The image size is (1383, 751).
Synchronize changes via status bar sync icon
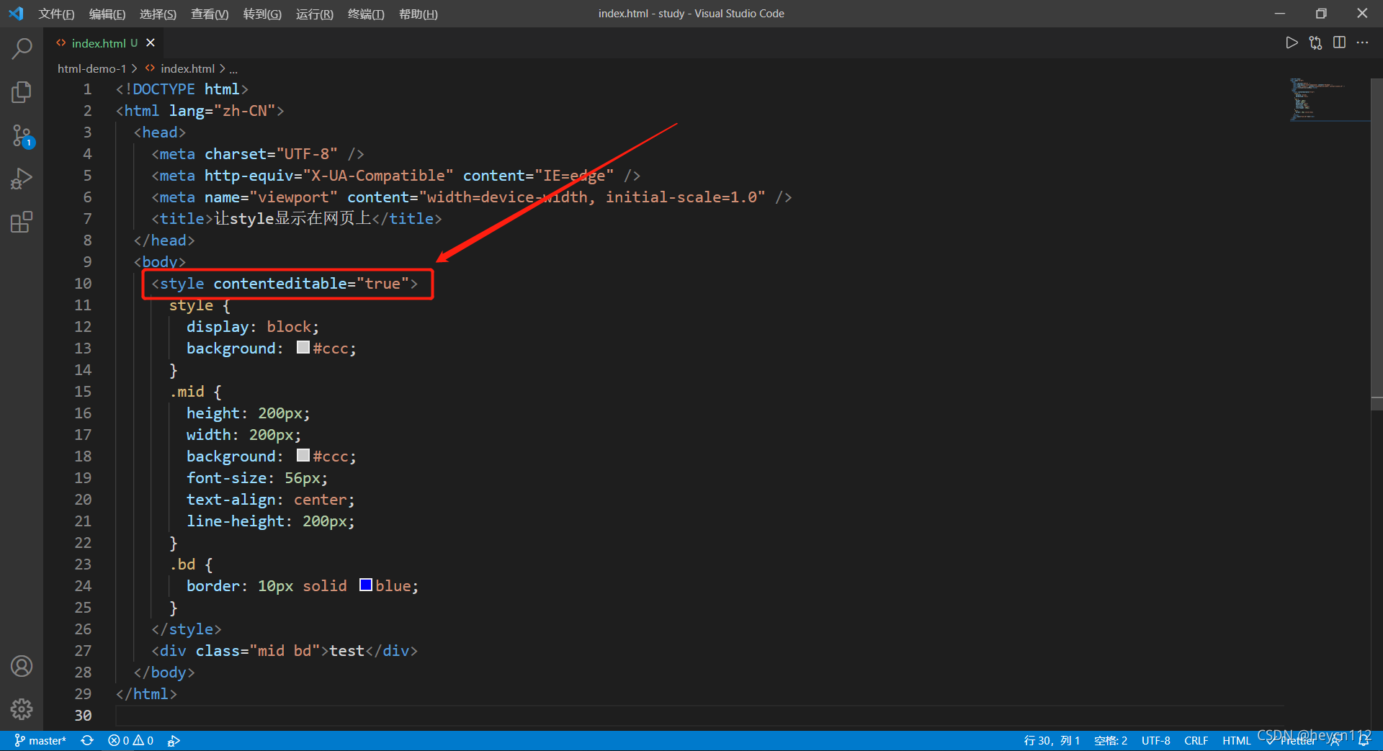coord(87,741)
